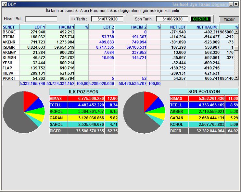This screenshot has height=192, width=241.
Task: Sort by NET HACIM column header
Action: (x=203, y=27)
